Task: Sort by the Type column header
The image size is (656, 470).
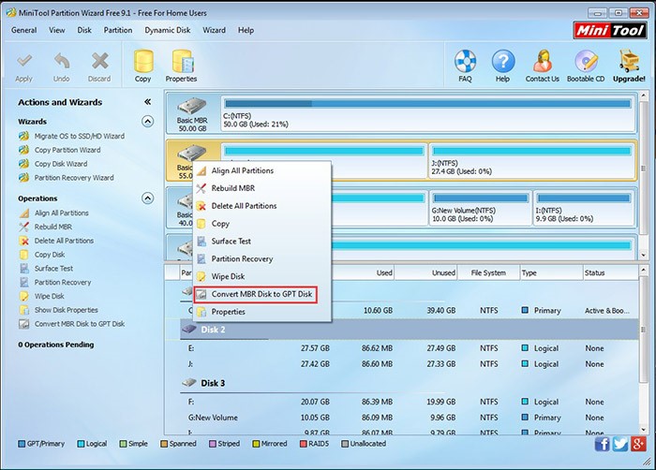Action: click(x=551, y=272)
